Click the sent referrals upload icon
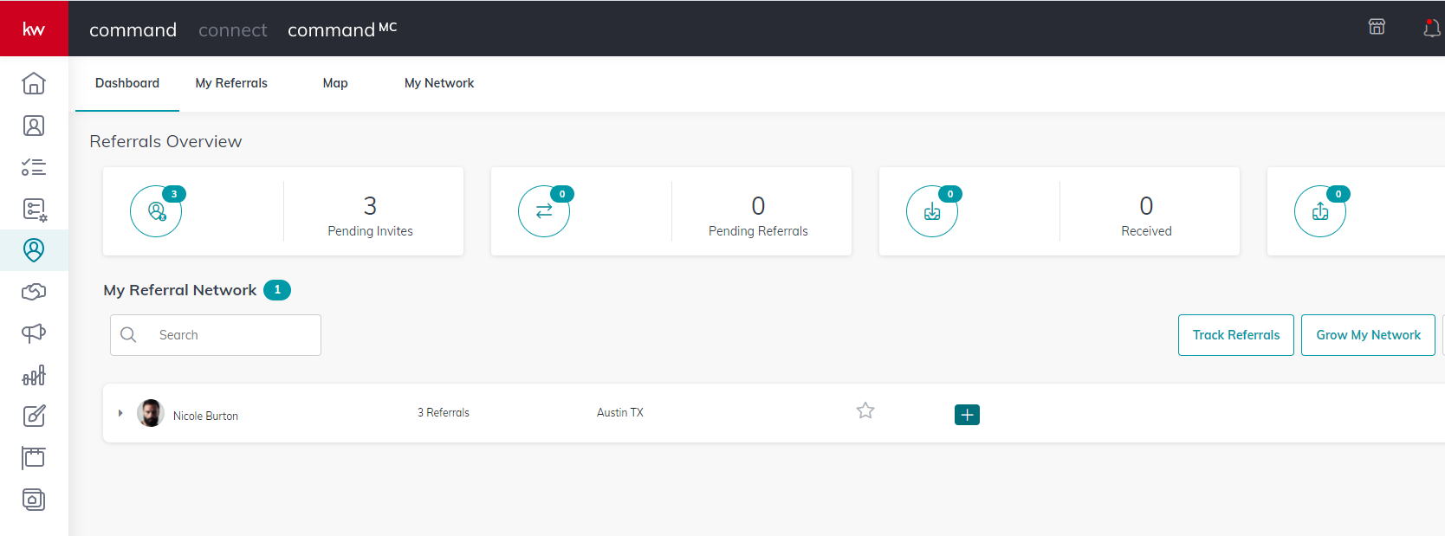Screen dimensions: 1445x536 click(x=1320, y=211)
